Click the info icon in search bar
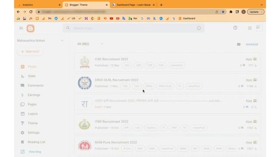Image resolution: width=280 pixels, height=157 pixels. pyautogui.click(x=199, y=28)
